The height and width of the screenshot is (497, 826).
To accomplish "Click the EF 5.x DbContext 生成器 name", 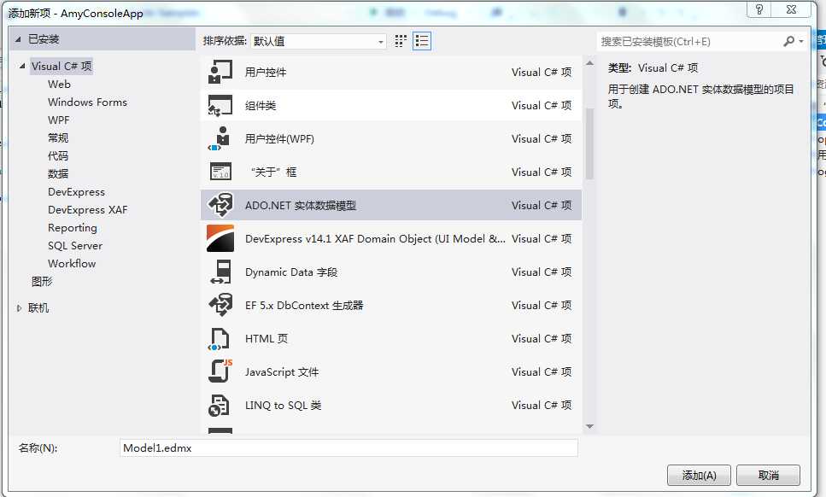I will point(304,306).
